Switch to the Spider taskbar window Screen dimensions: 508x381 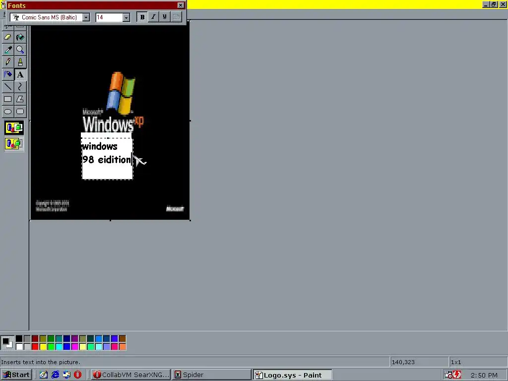pos(212,375)
